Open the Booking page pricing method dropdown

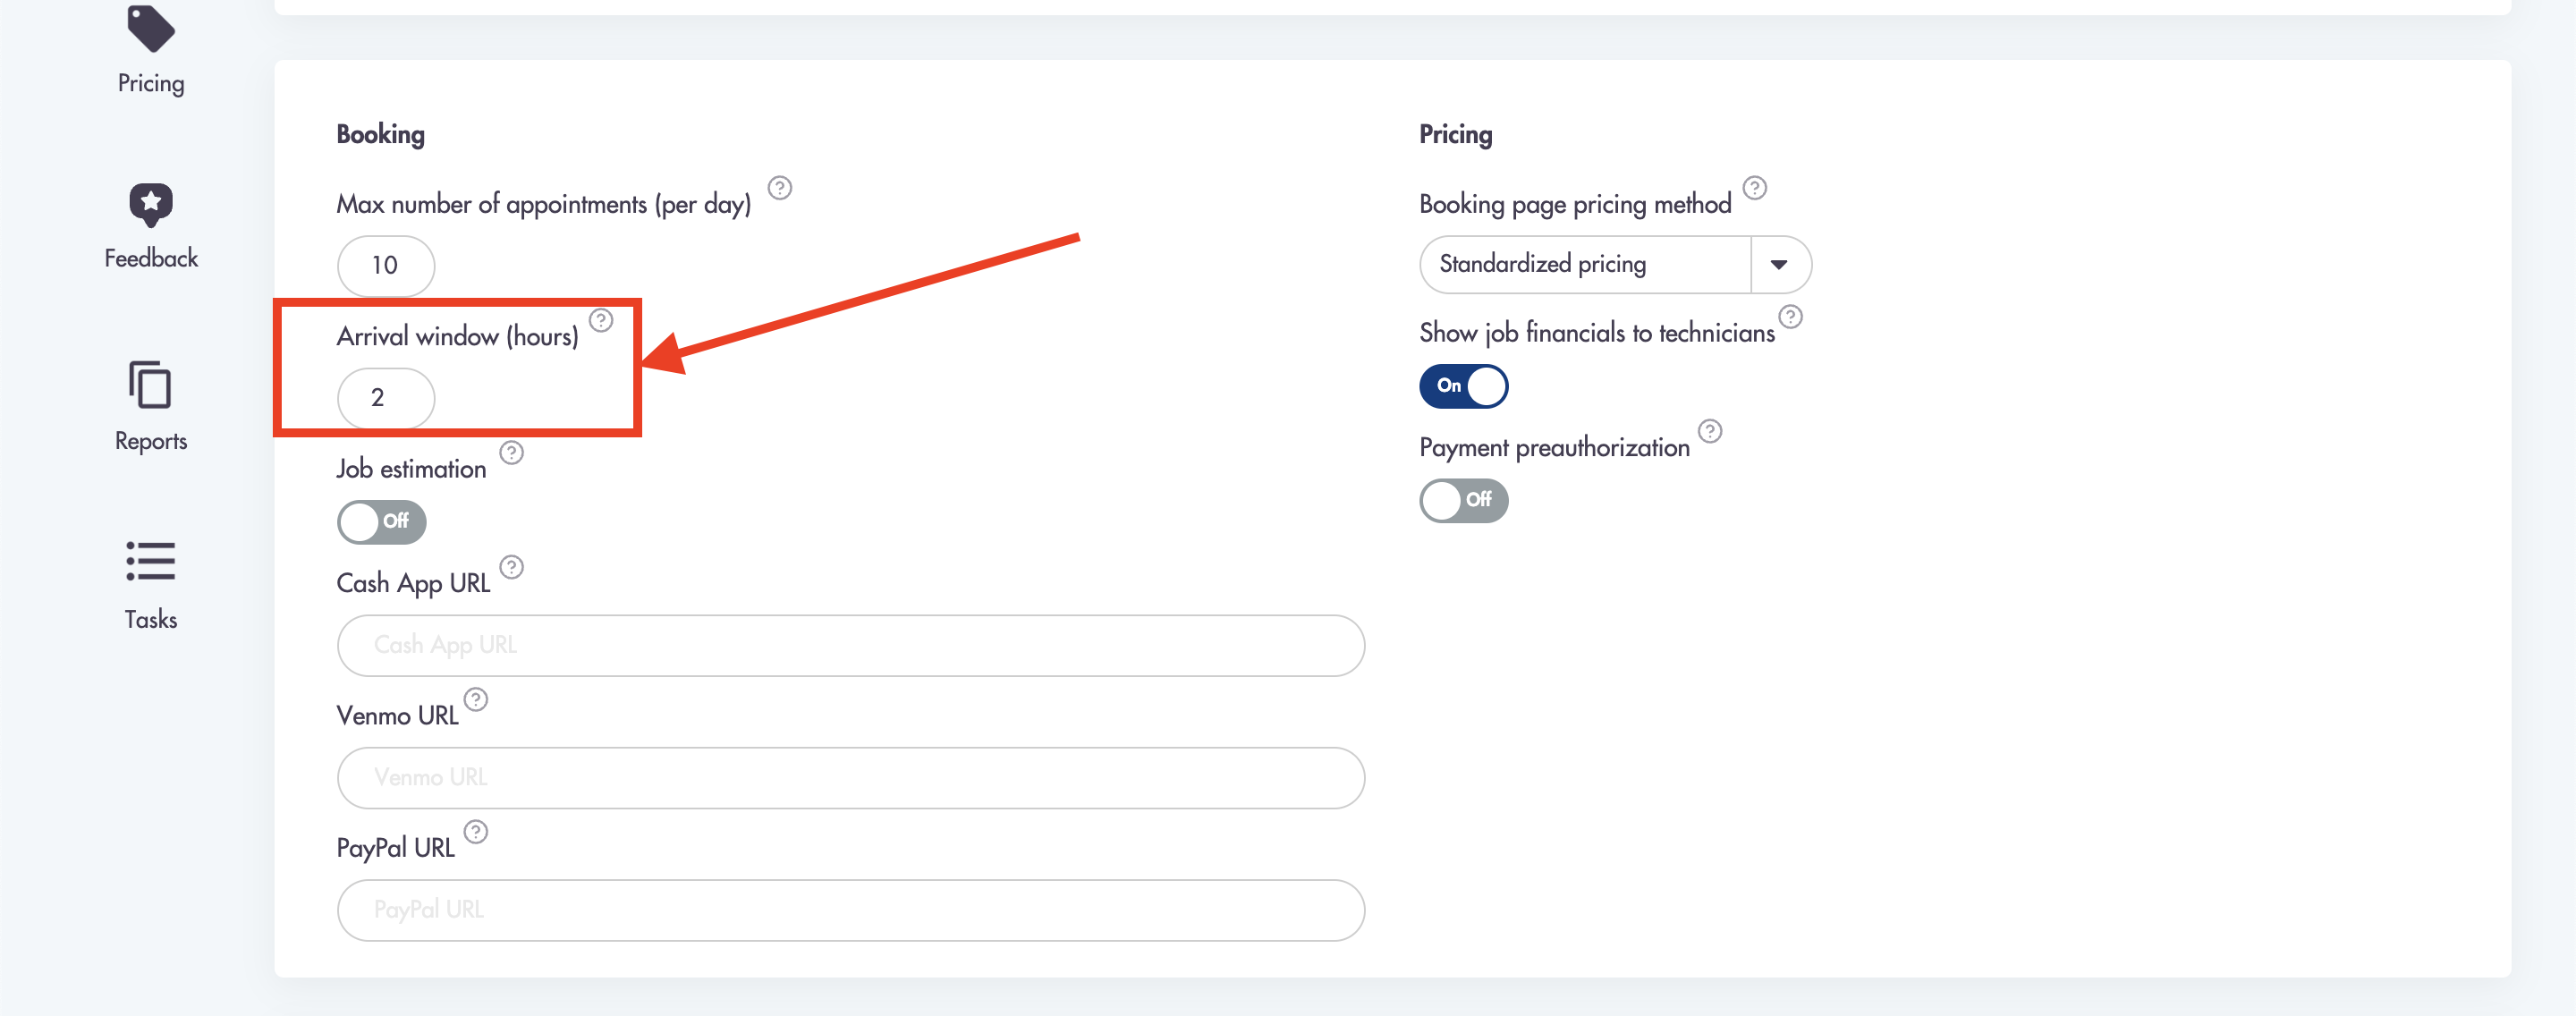[x=1781, y=264]
